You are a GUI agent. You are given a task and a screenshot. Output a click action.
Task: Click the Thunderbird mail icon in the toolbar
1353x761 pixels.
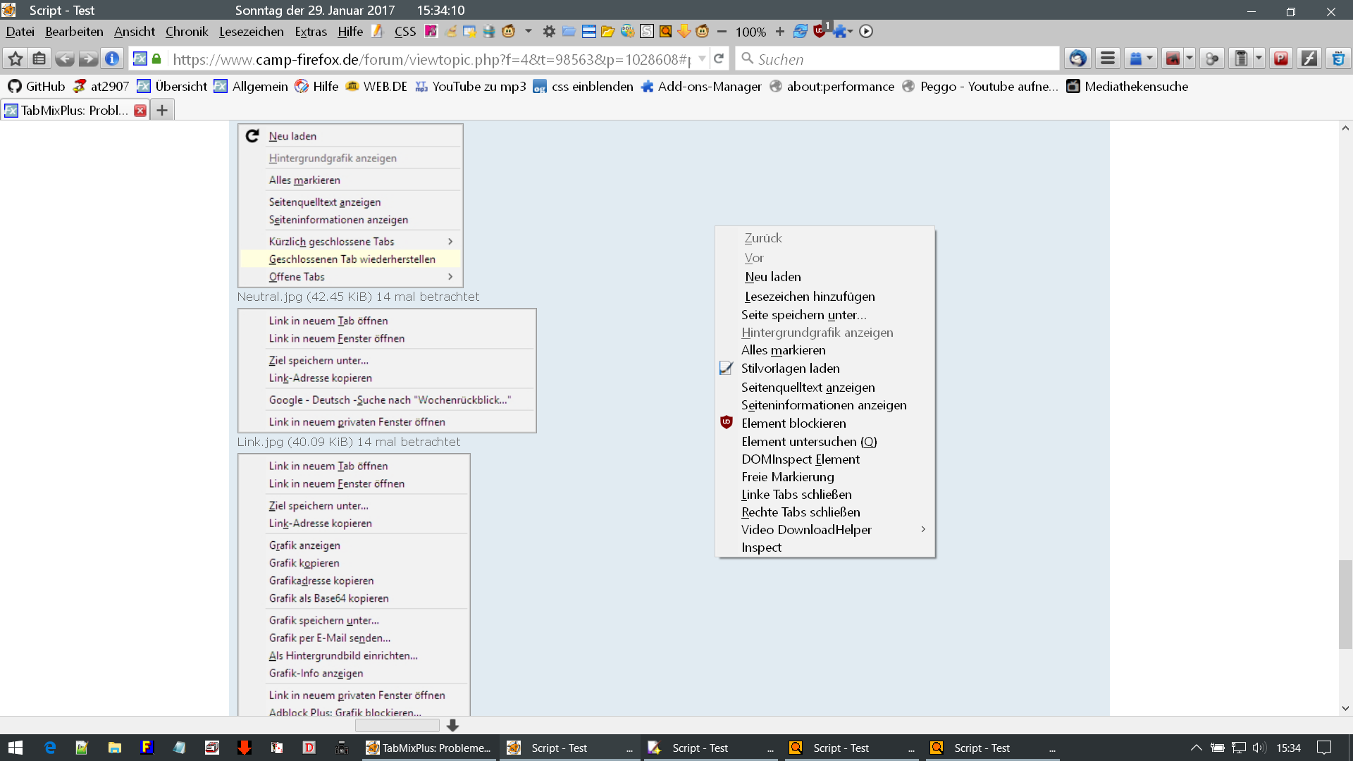tap(1077, 58)
